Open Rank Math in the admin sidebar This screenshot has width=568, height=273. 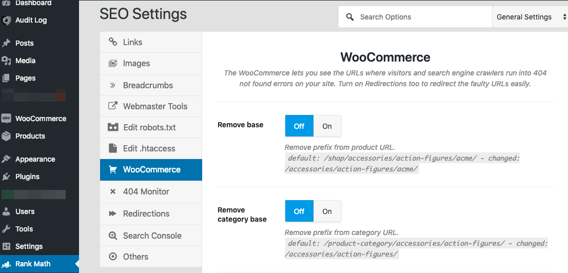(40, 264)
